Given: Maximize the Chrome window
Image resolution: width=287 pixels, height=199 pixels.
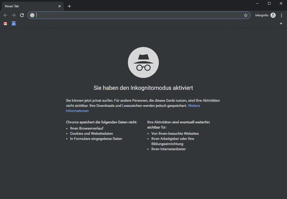Looking at the screenshot, I should (269, 3).
